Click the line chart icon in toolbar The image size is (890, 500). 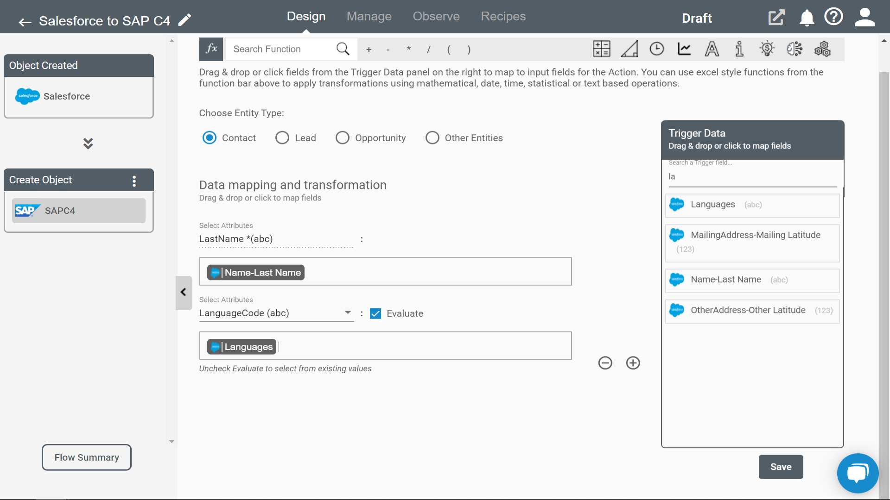click(684, 49)
